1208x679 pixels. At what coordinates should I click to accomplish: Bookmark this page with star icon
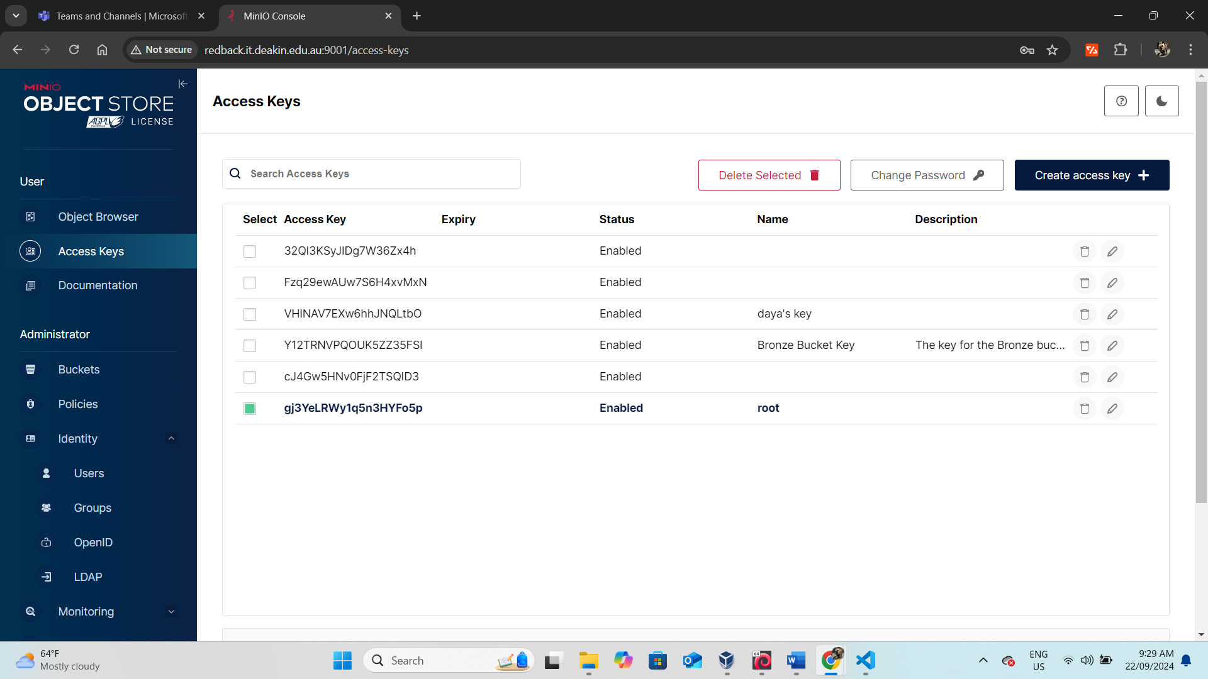coord(1052,50)
